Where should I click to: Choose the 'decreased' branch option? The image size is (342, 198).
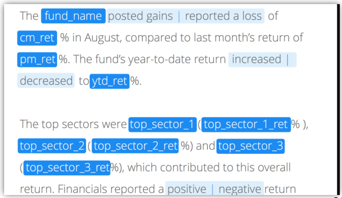pyautogui.click(x=46, y=81)
